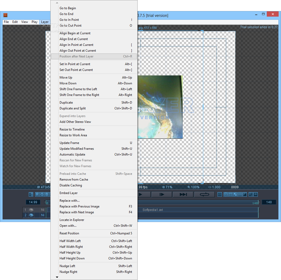Image resolution: width=281 pixels, height=280 pixels.
Task: Choose Nudge Right
Action: coord(94,272)
